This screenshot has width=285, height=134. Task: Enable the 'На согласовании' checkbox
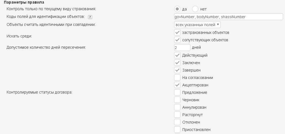(177, 78)
